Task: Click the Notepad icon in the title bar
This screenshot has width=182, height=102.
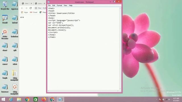Action: pyautogui.click(x=49, y=2)
